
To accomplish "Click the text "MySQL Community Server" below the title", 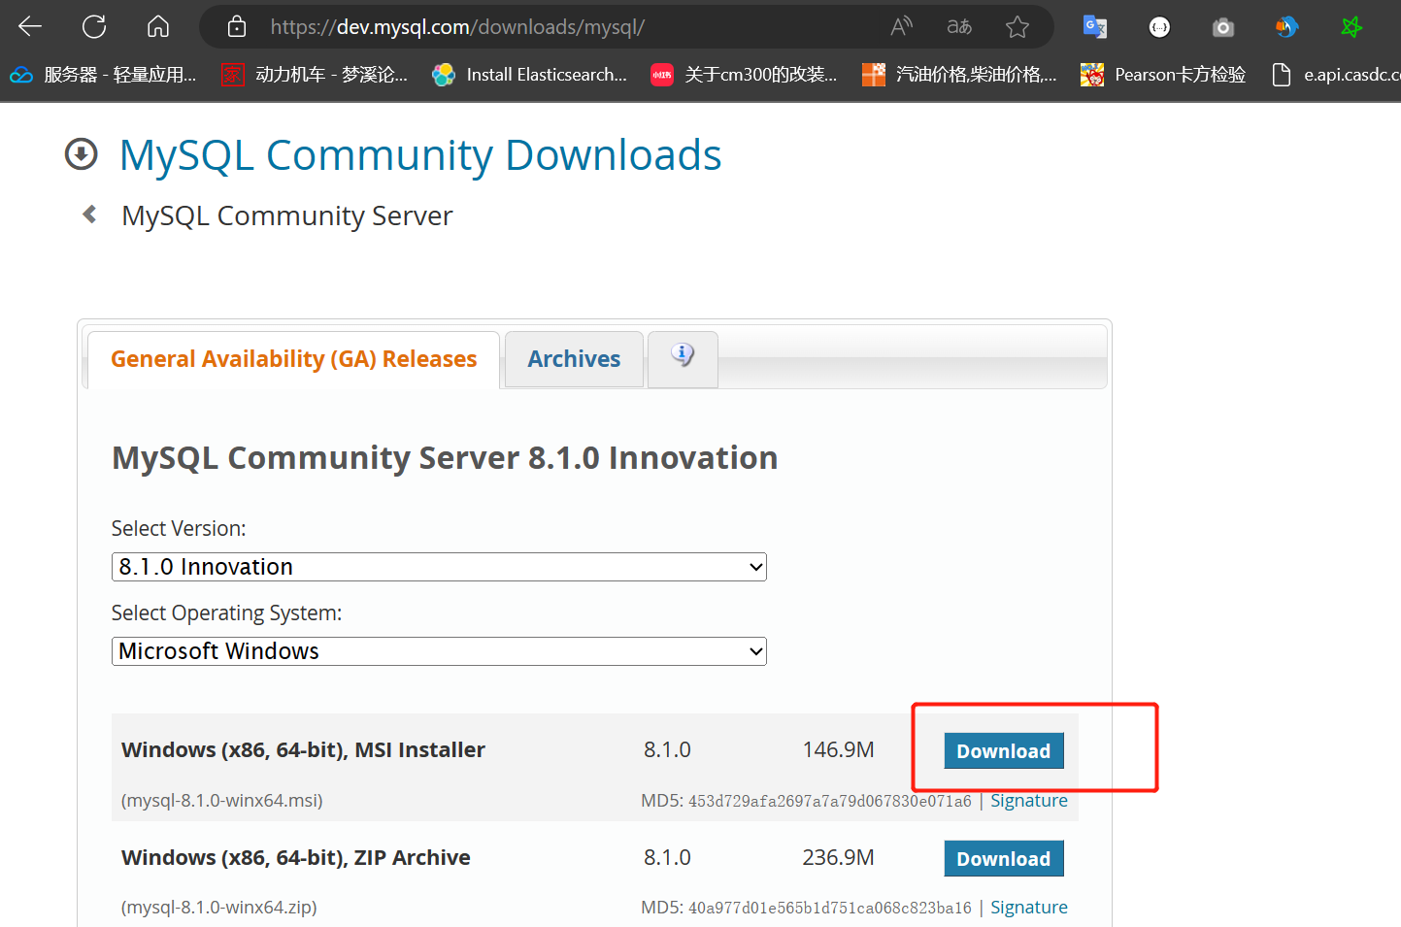I will (287, 215).
